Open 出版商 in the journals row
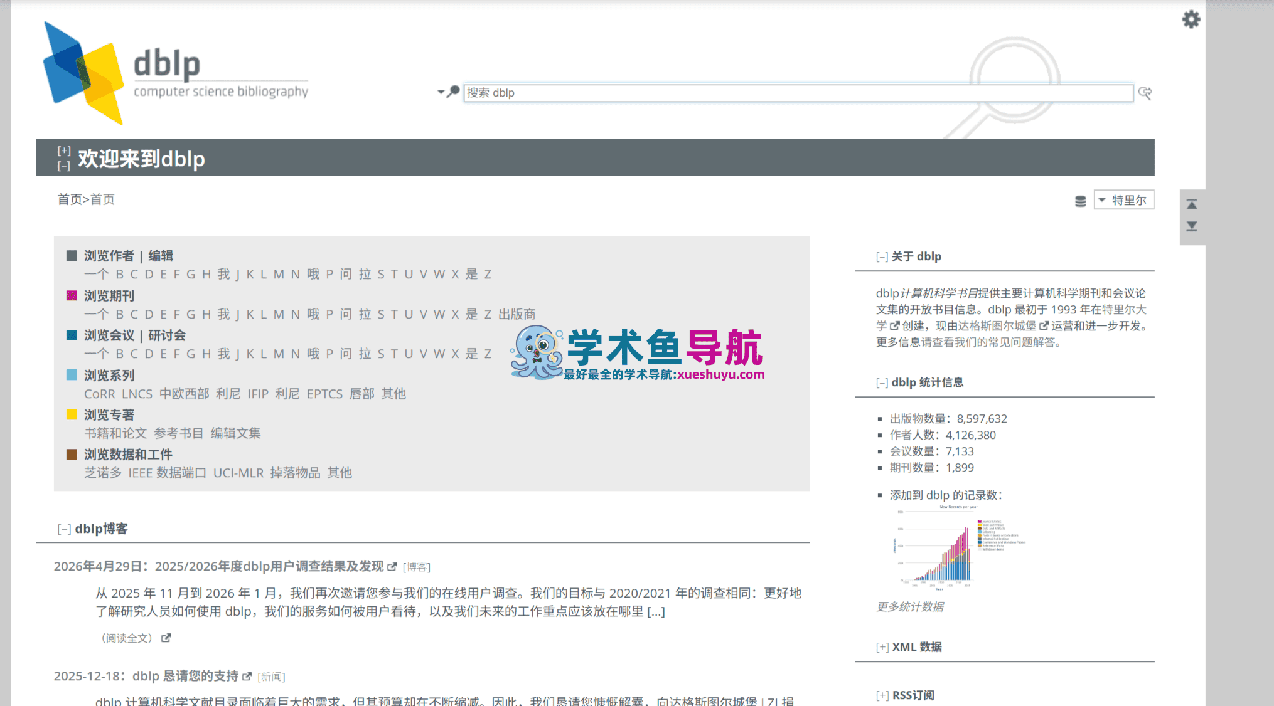This screenshot has width=1274, height=706. point(517,314)
